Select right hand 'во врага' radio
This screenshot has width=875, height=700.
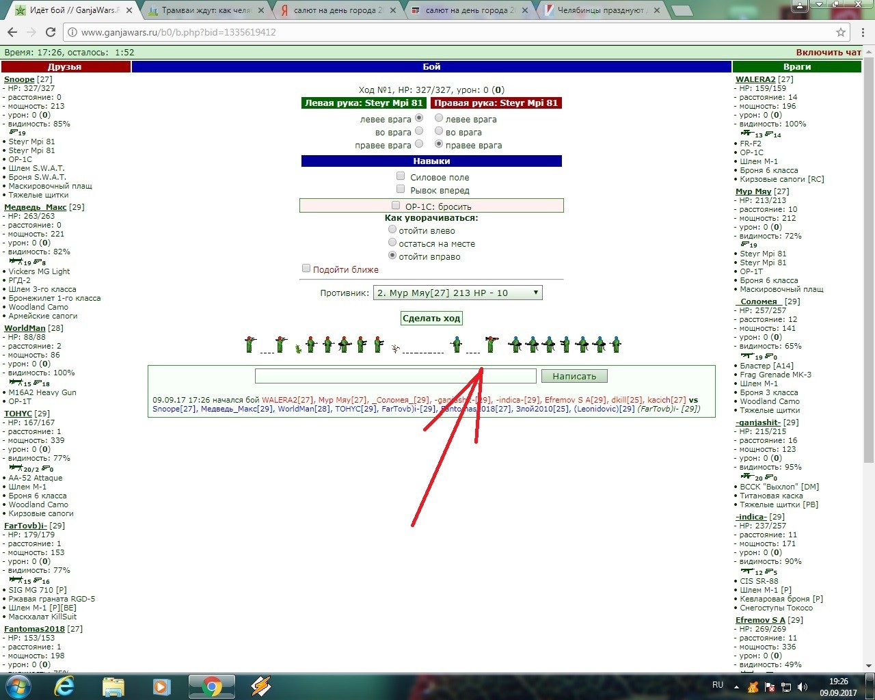pos(439,131)
